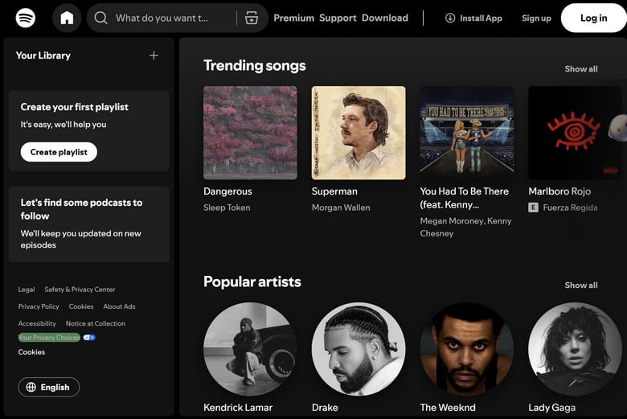The height and width of the screenshot is (419, 627).
Task: Click the Spotify logo
Action: [x=26, y=18]
